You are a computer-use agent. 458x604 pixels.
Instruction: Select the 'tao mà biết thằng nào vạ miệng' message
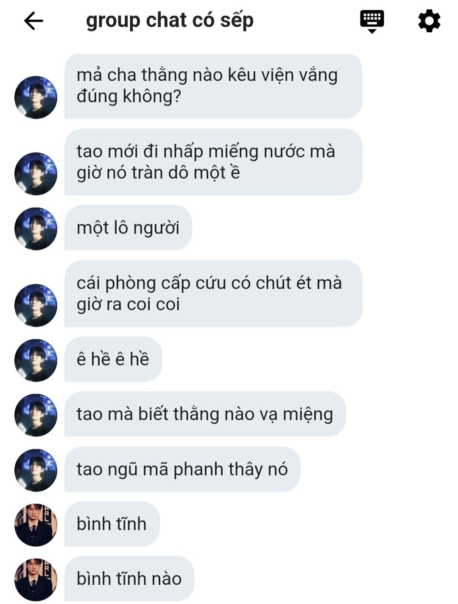205,414
